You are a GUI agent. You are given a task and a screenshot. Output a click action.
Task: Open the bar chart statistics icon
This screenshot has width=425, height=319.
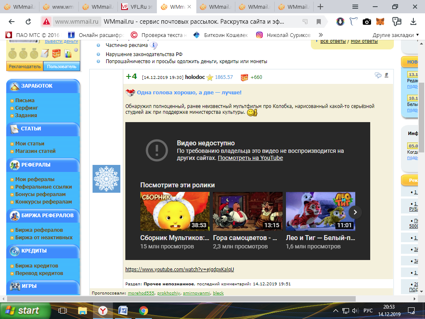[x=67, y=53]
